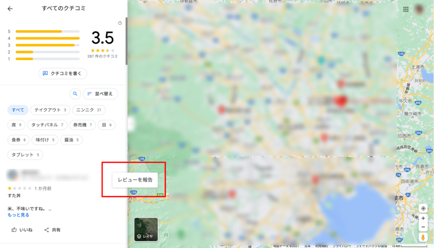Click the large central red map pin
The height and width of the screenshot is (248, 434).
341,101
